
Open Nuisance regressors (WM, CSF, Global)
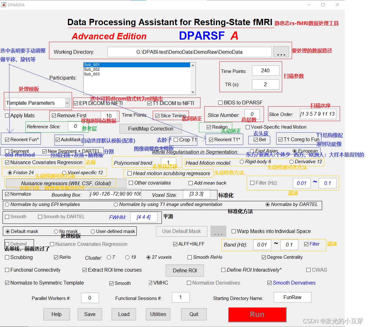tap(66, 183)
